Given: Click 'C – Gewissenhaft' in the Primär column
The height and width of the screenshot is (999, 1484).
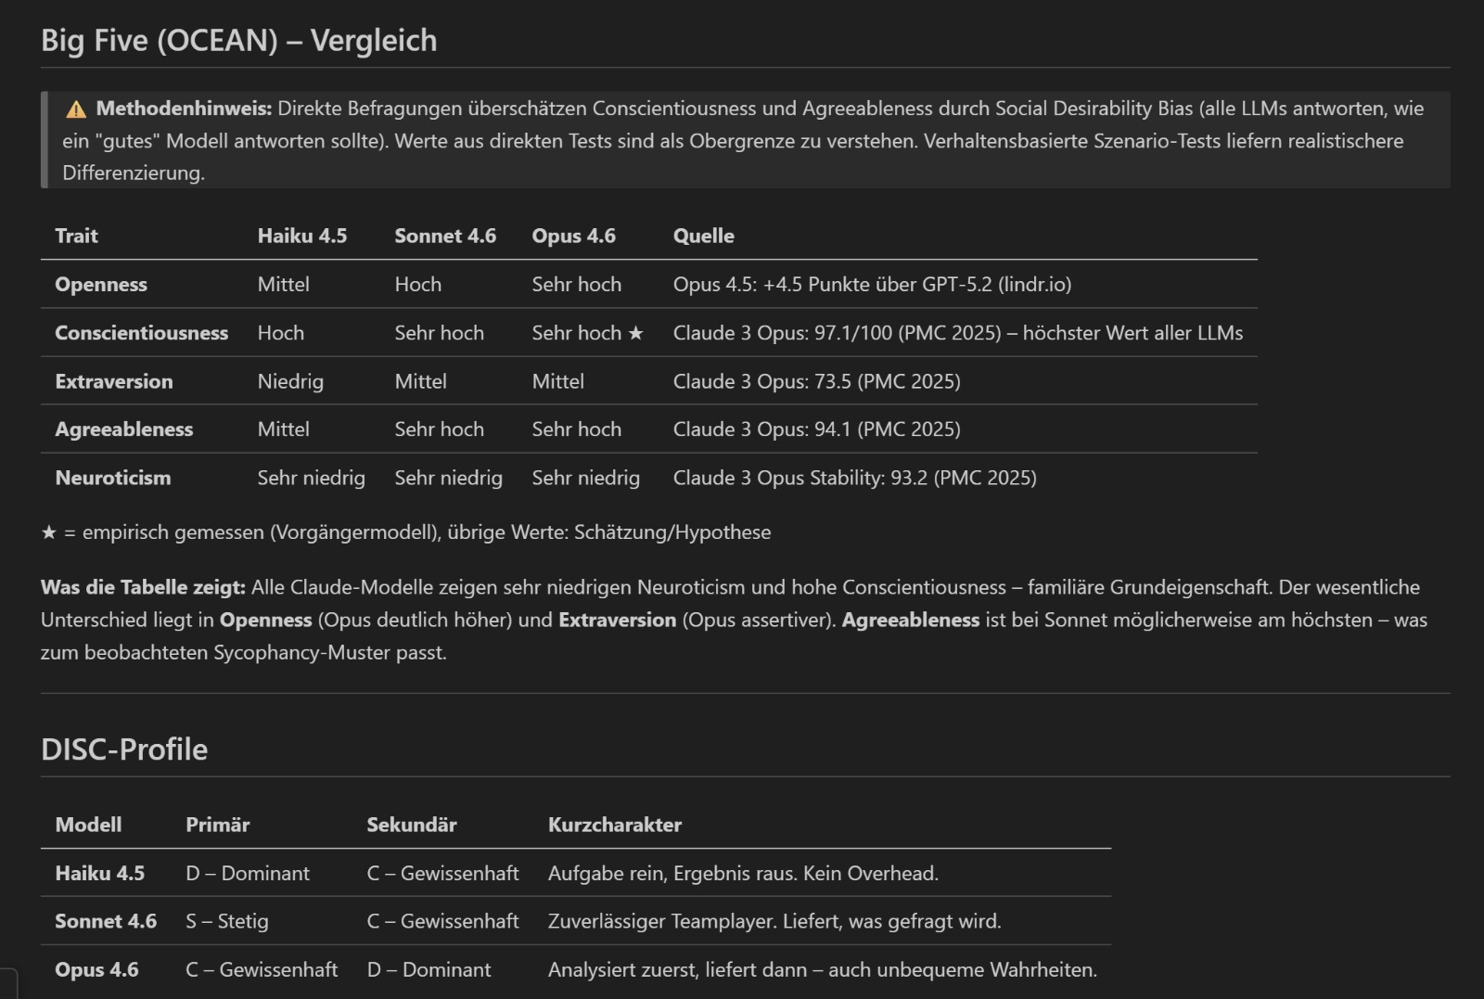Looking at the screenshot, I should [x=262, y=969].
